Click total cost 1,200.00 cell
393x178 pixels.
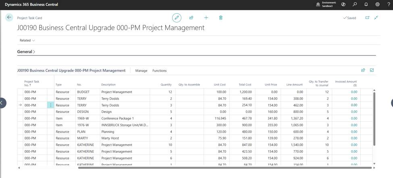click(x=242, y=92)
